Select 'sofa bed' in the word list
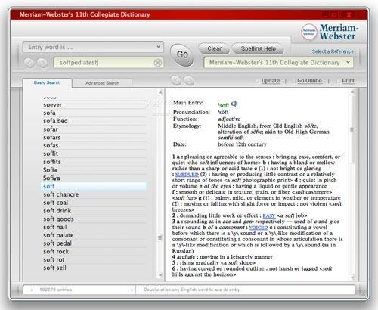The height and width of the screenshot is (310, 378). [x=93, y=121]
